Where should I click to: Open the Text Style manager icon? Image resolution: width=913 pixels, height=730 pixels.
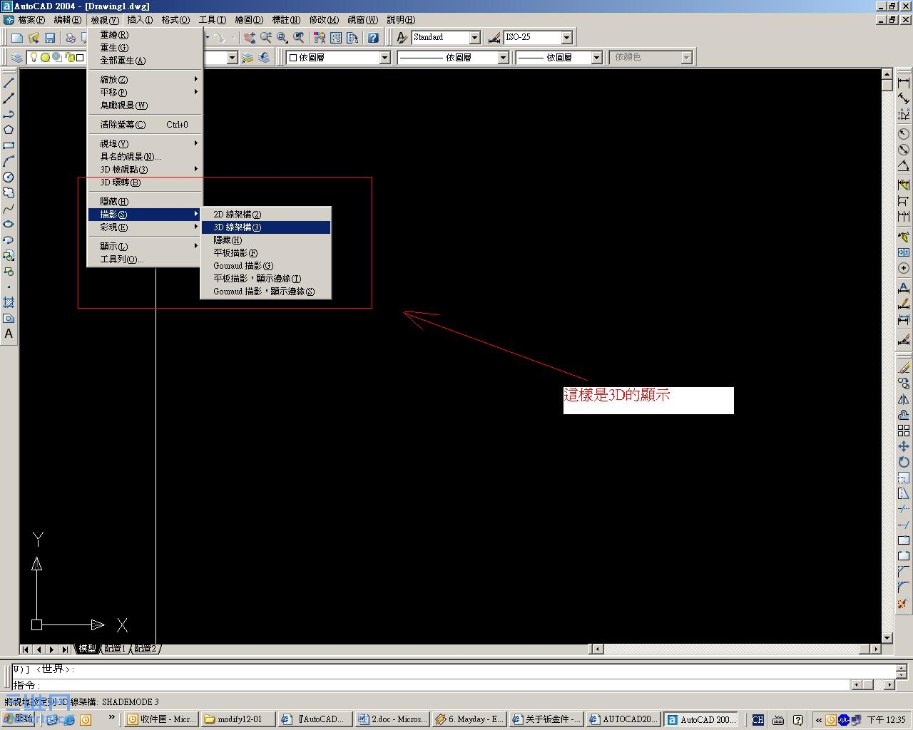click(402, 38)
